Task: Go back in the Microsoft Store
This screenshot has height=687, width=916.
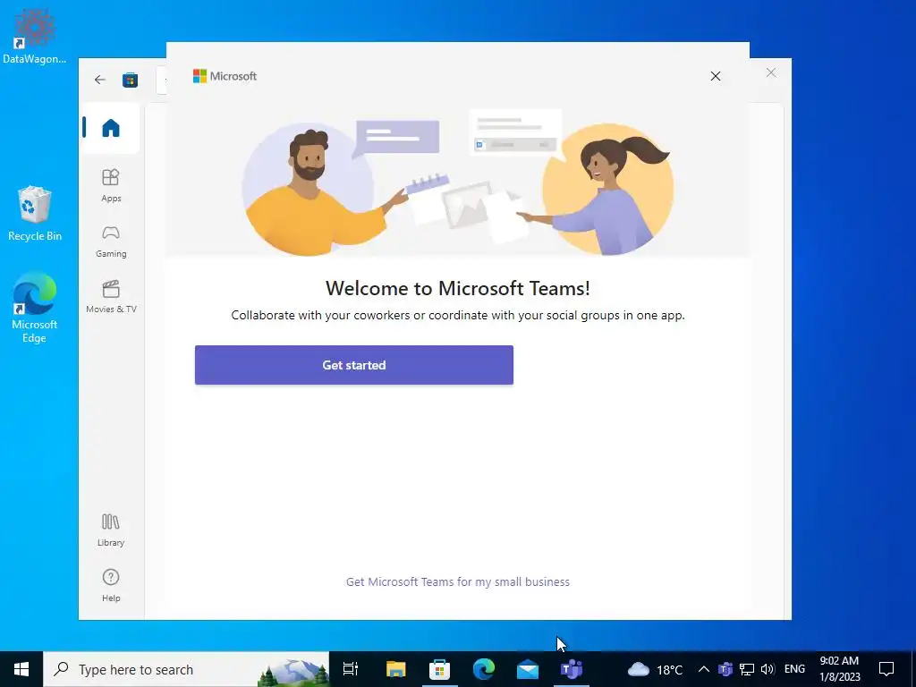Action: [100, 80]
